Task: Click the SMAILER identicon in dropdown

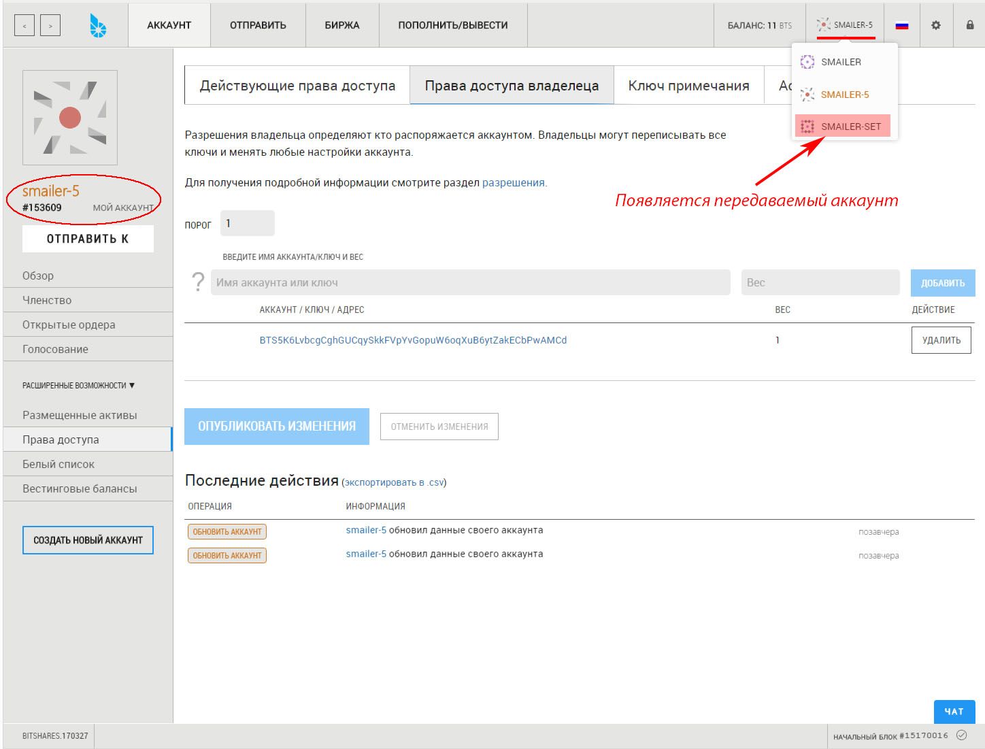Action: point(807,62)
